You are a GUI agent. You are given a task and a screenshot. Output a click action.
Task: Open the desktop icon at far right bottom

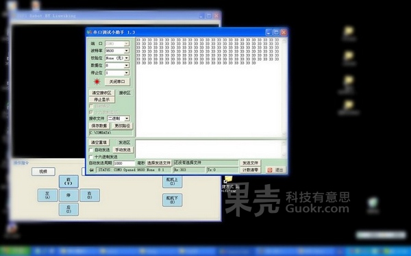coord(373,203)
